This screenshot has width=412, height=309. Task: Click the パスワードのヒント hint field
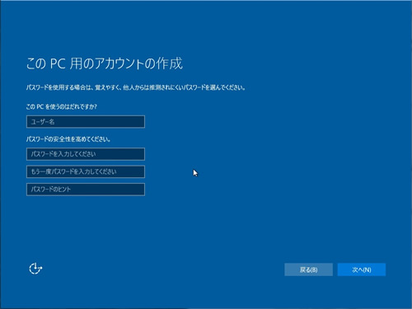pos(86,190)
